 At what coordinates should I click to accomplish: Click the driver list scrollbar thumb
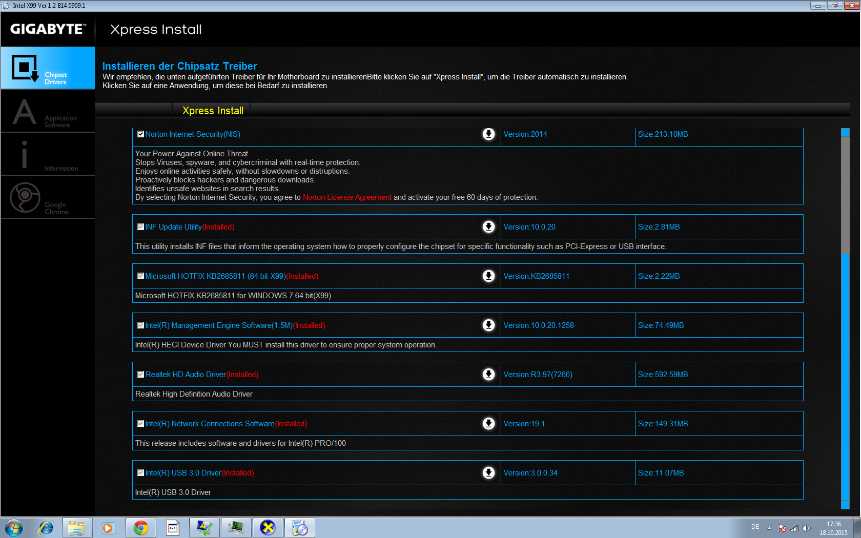845,194
